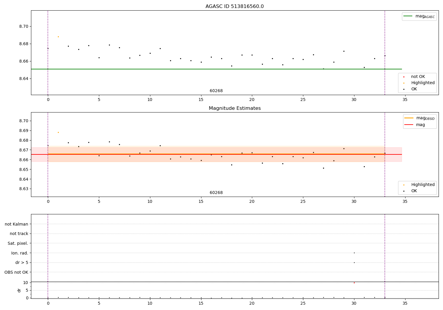Click the 'dr' y-axis label
The height and width of the screenshot is (310, 443).
19,290
